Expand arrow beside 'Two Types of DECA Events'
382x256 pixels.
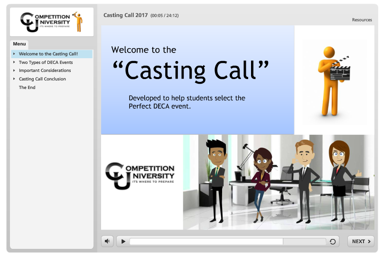click(14, 62)
